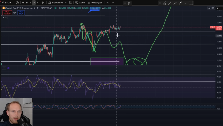Select the trend line drawing tool

pos(170,3)
